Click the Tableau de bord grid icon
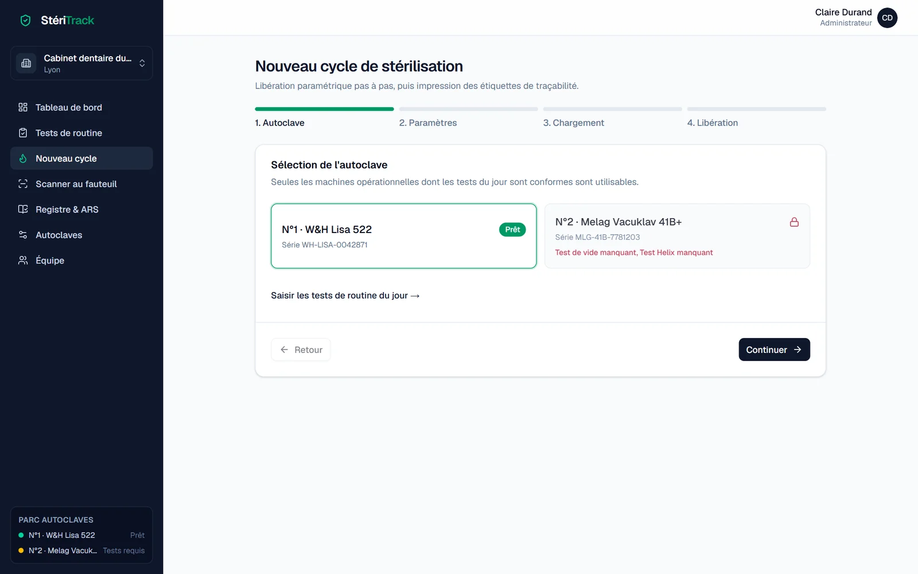918x574 pixels. 23,107
